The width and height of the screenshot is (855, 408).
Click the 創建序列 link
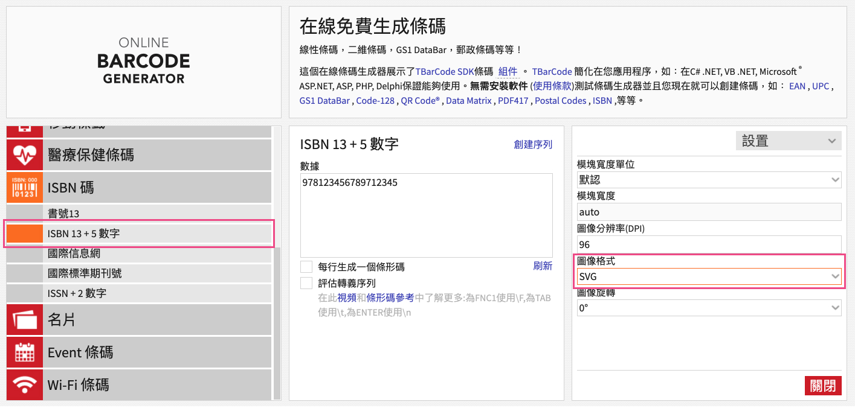pyautogui.click(x=532, y=145)
